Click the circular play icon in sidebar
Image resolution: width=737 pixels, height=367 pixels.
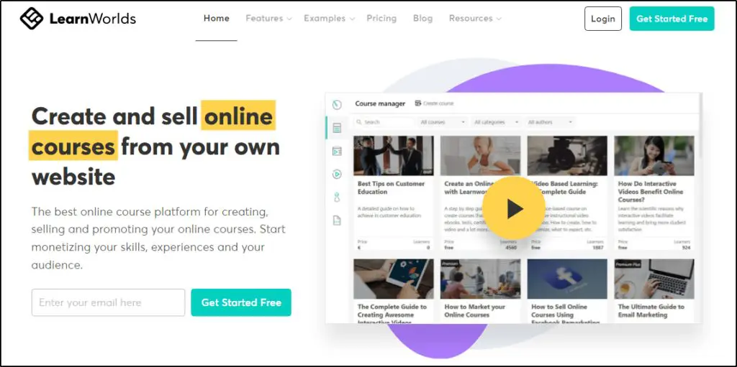(337, 174)
